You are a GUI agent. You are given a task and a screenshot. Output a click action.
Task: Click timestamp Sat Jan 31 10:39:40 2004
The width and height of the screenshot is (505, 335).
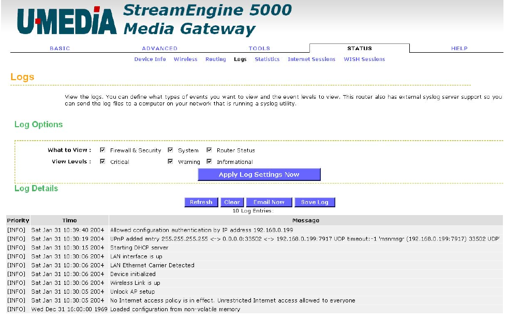point(68,230)
